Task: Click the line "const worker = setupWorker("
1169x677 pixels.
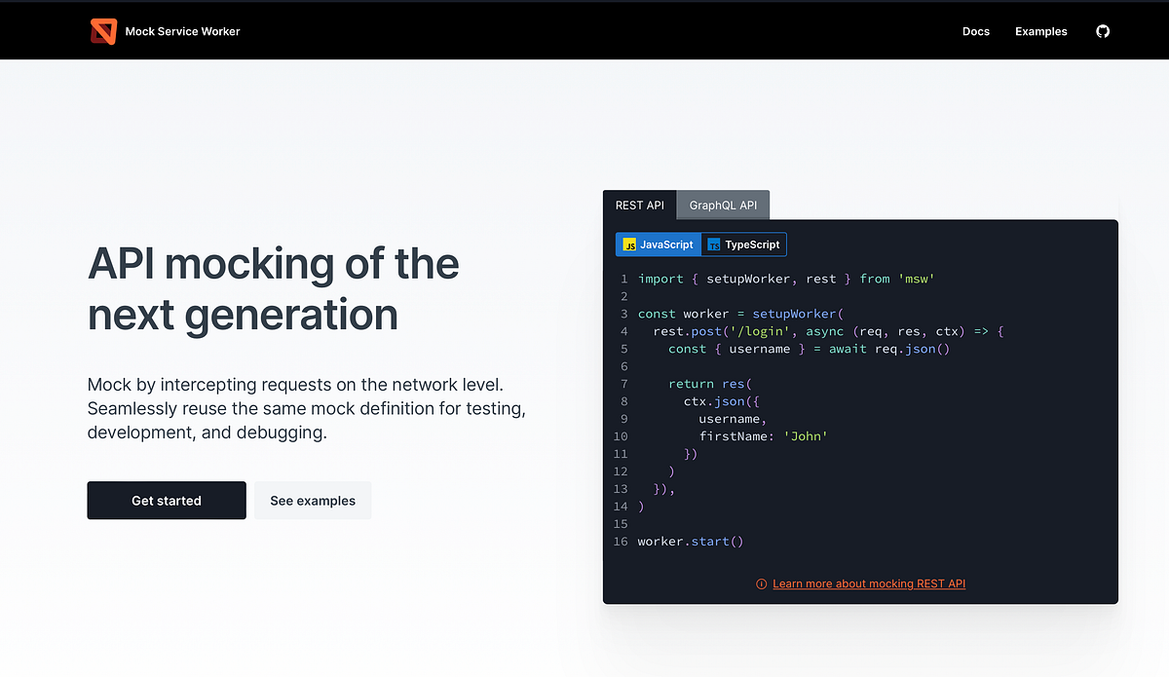Action: coord(740,314)
